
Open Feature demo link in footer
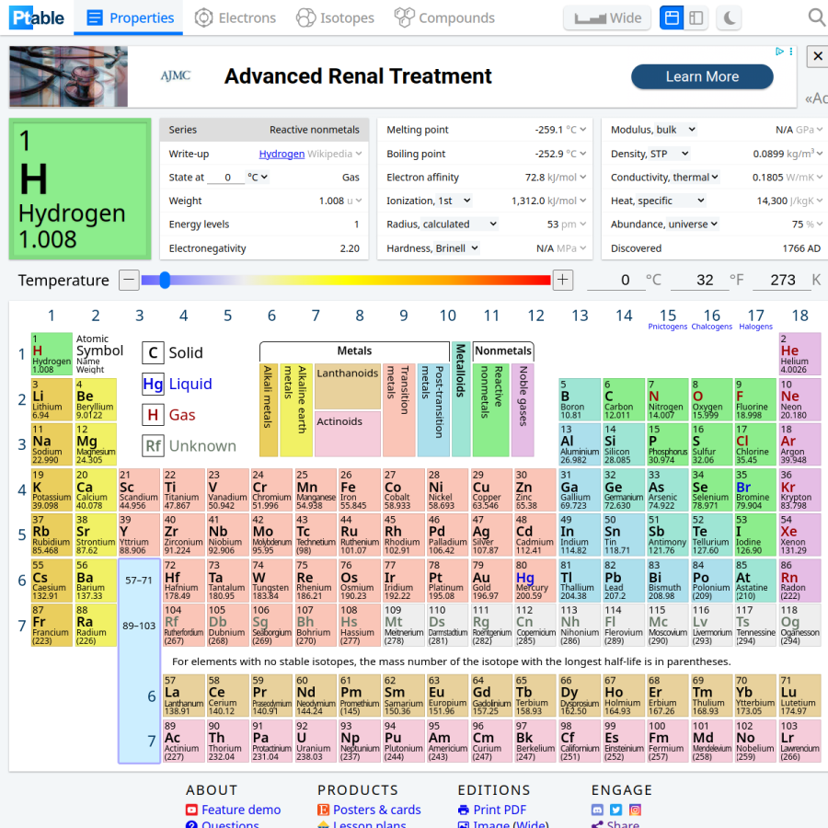pyautogui.click(x=241, y=810)
